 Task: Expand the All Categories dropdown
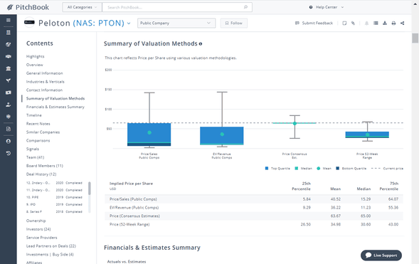pyautogui.click(x=83, y=7)
